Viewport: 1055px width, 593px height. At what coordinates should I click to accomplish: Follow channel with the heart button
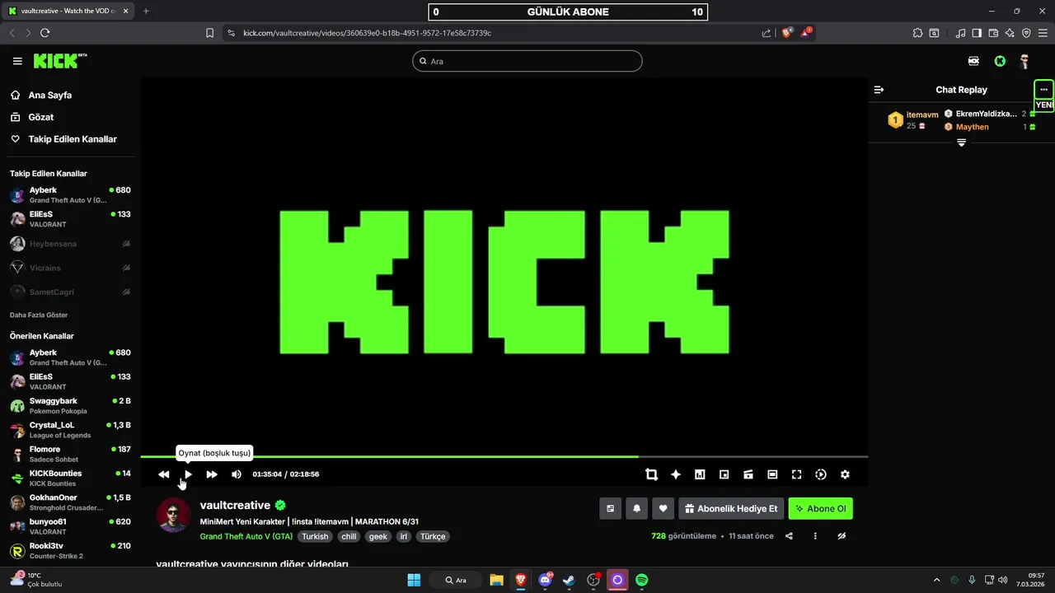coord(663,509)
